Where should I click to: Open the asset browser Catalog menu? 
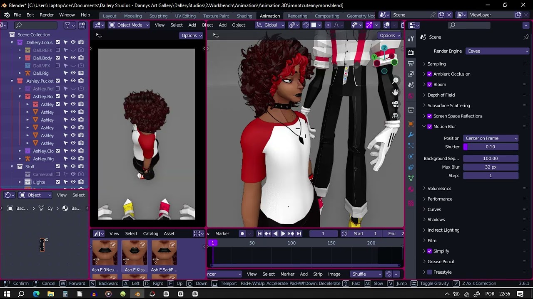150,233
